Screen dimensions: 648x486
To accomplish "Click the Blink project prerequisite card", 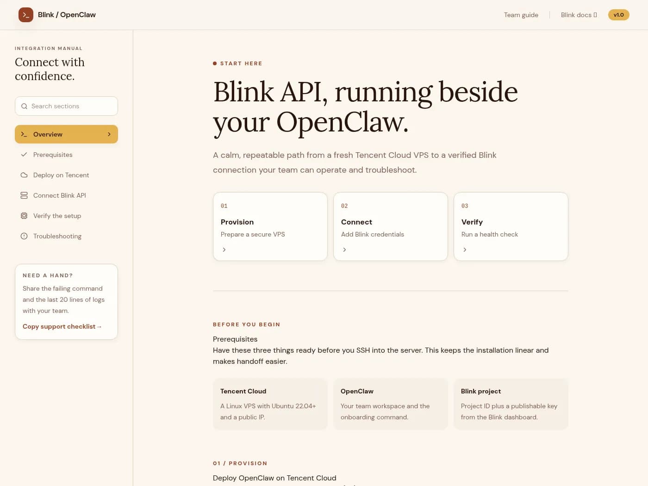I will point(511,404).
